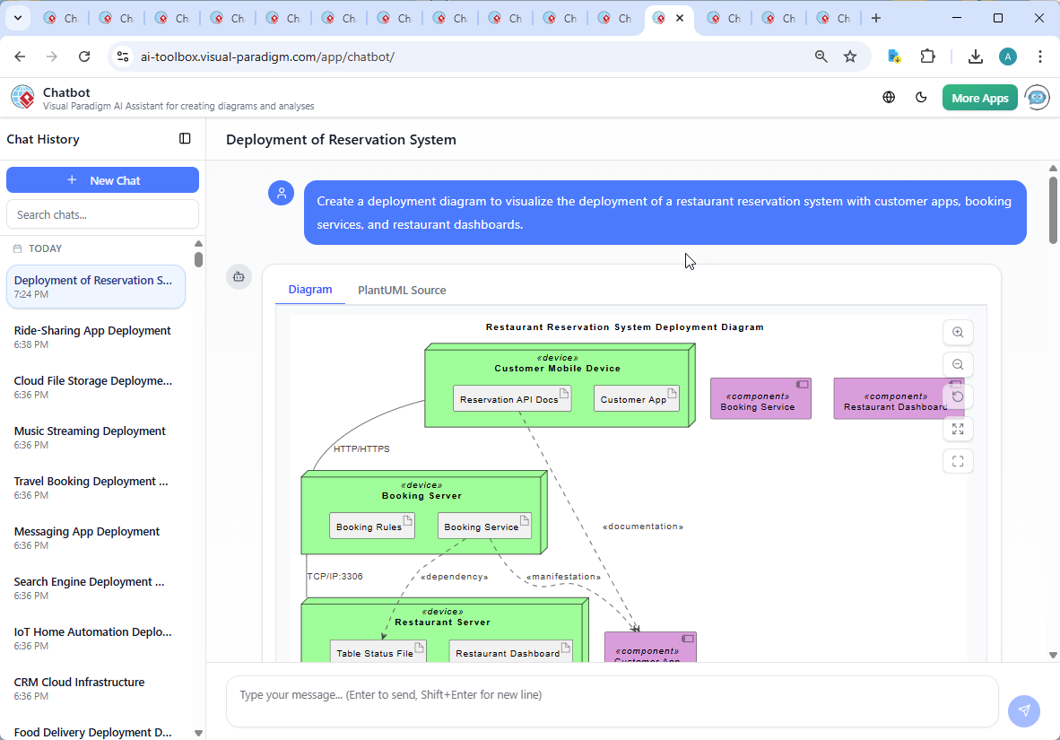Send the message with the paper plane icon
Viewport: 1060px width, 740px height.
tap(1023, 710)
